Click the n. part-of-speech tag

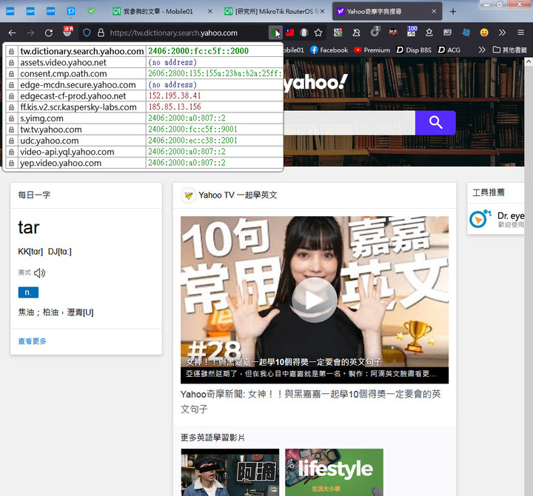coord(28,292)
